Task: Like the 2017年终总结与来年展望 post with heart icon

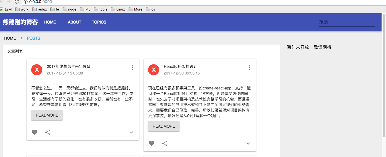Action: tap(35, 132)
